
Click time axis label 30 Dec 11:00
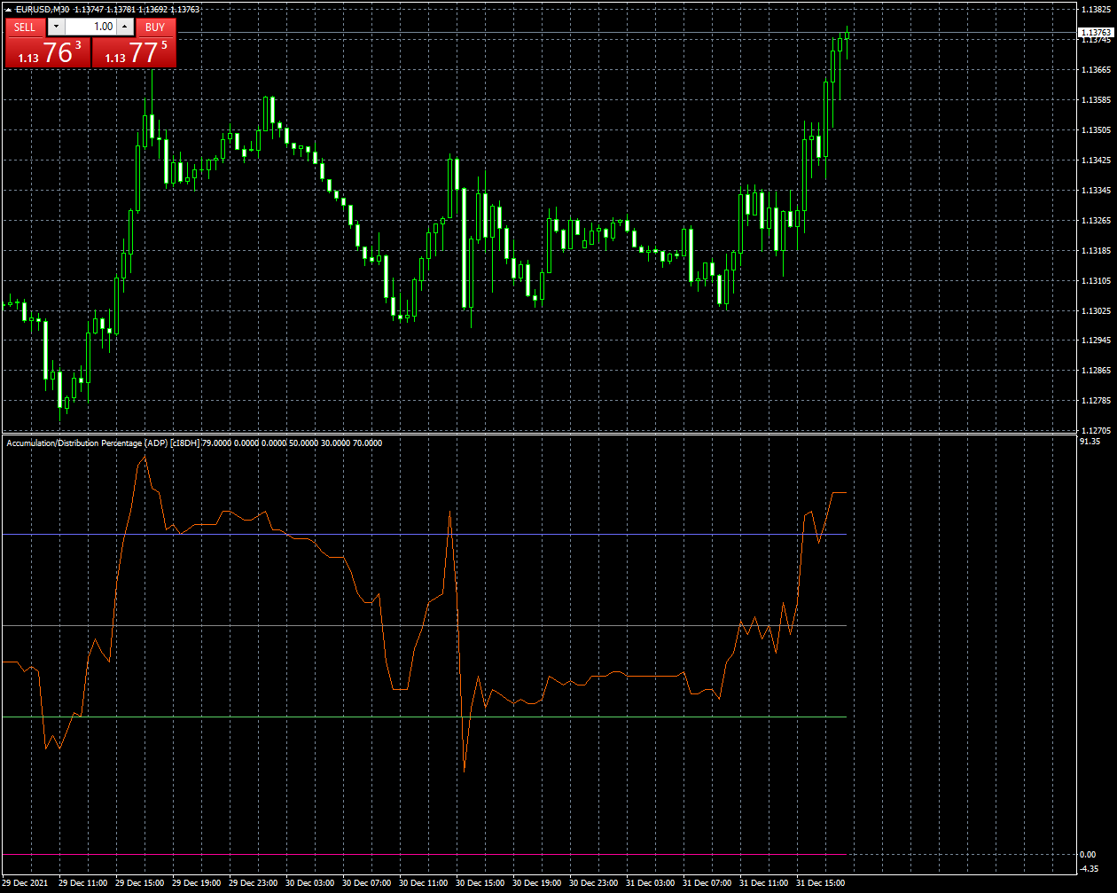[x=424, y=883]
